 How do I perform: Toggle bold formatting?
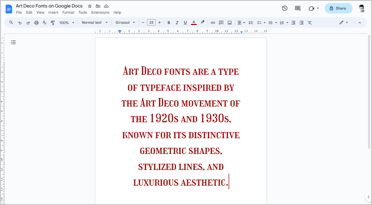click(169, 22)
